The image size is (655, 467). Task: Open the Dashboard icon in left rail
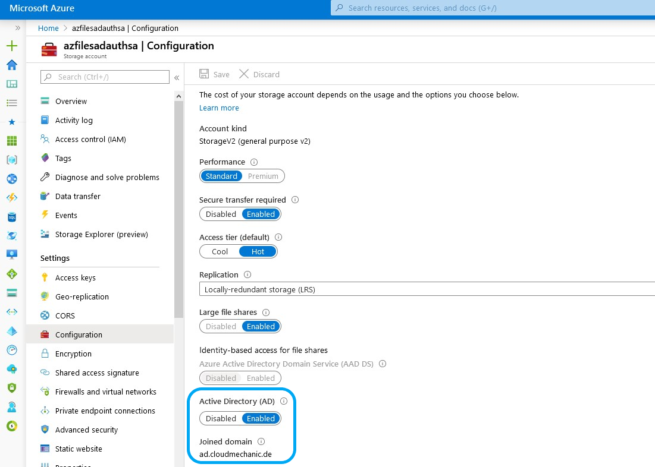[x=12, y=84]
